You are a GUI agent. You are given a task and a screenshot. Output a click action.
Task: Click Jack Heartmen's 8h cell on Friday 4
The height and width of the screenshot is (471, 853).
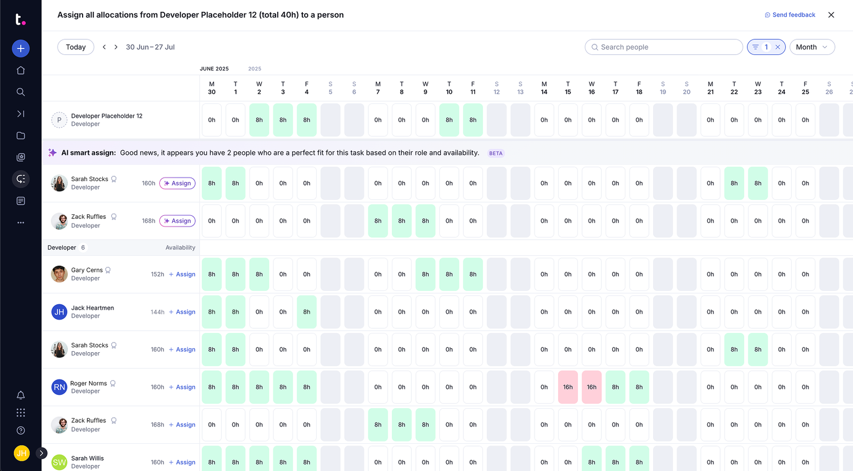click(307, 312)
